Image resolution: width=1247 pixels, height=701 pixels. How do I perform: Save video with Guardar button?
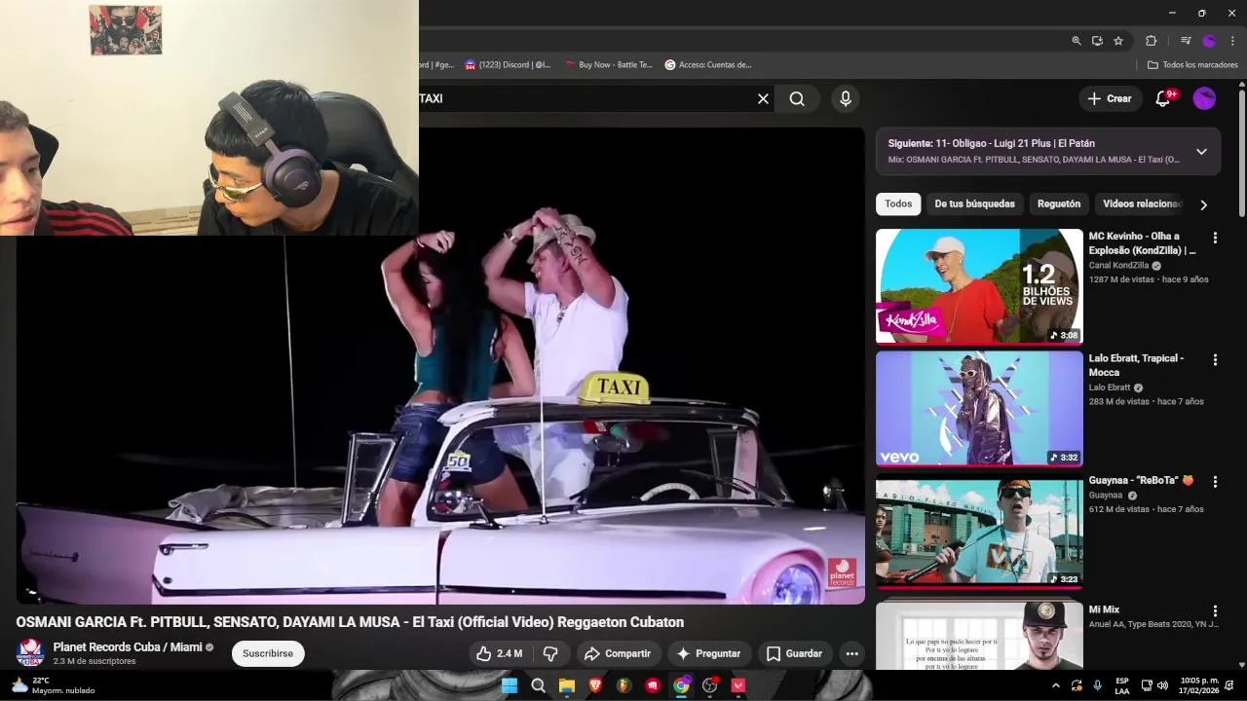794,654
